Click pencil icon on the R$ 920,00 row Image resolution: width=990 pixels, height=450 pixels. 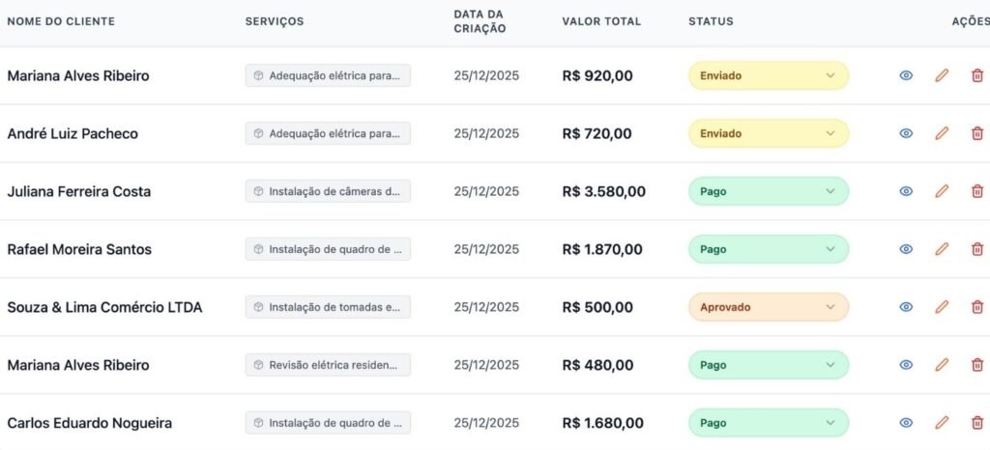[x=942, y=75]
